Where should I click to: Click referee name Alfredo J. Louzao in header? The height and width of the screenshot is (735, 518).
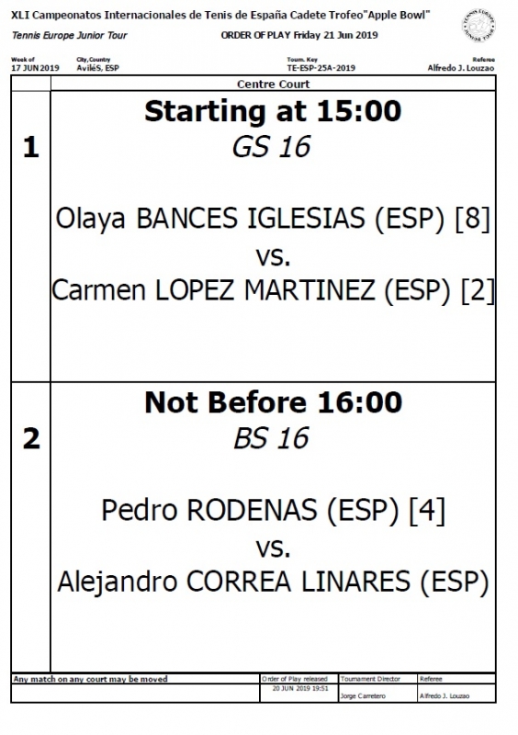click(x=461, y=68)
